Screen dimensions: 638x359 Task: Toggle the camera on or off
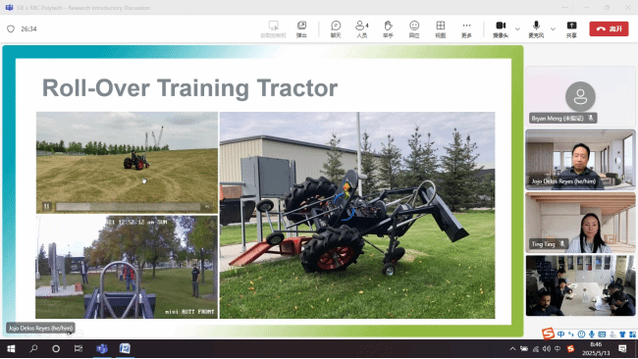point(501,29)
